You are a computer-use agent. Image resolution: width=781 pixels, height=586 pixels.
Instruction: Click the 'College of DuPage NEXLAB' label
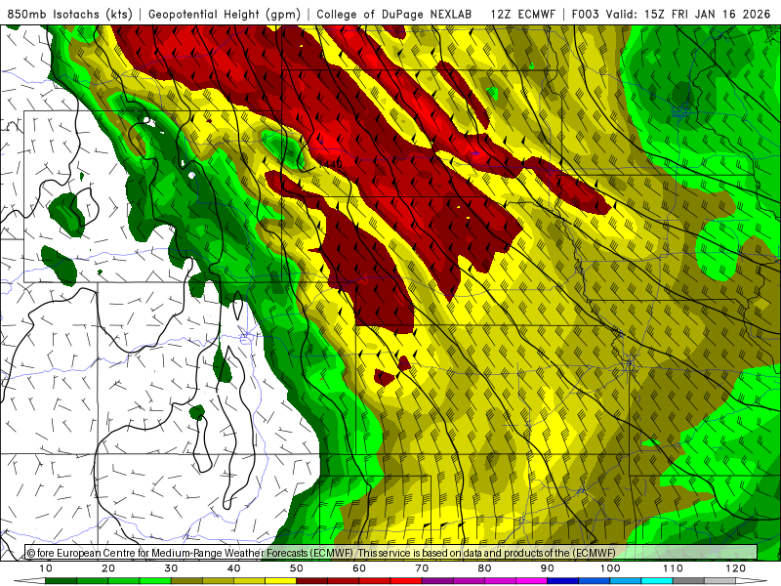pyautogui.click(x=394, y=14)
